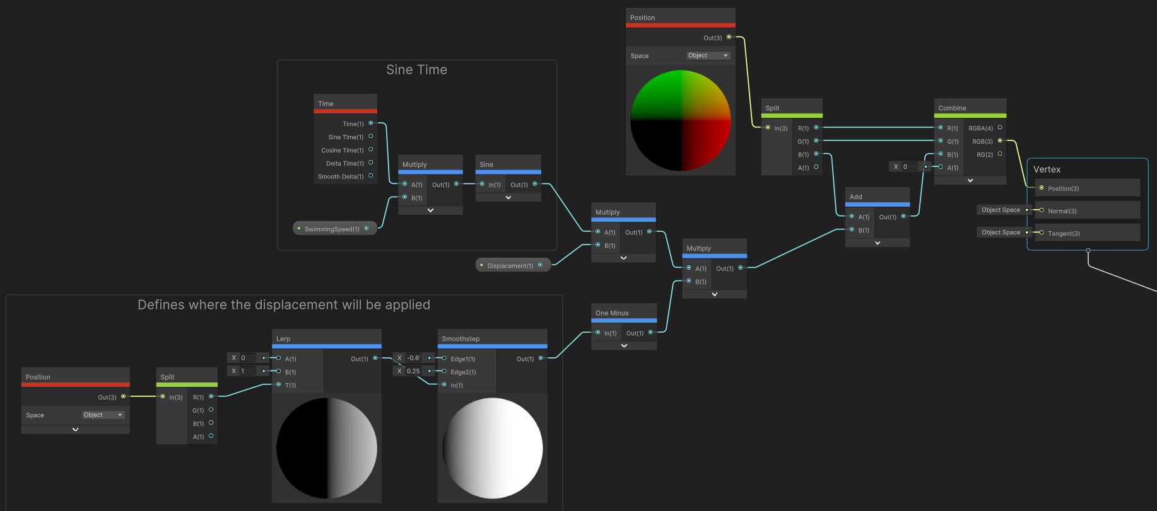Click the Smoothstep node Out(1) port

[x=541, y=358]
